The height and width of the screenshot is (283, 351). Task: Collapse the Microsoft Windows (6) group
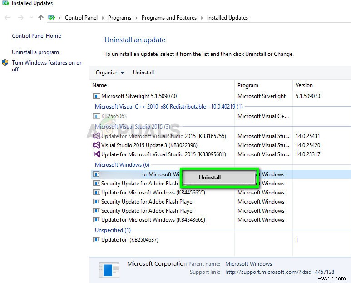(x=122, y=165)
